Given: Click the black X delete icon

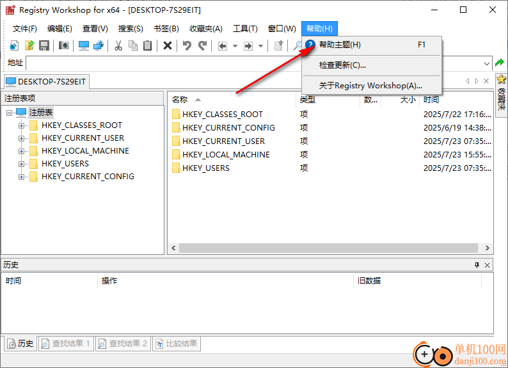Looking at the screenshot, I should point(167,45).
